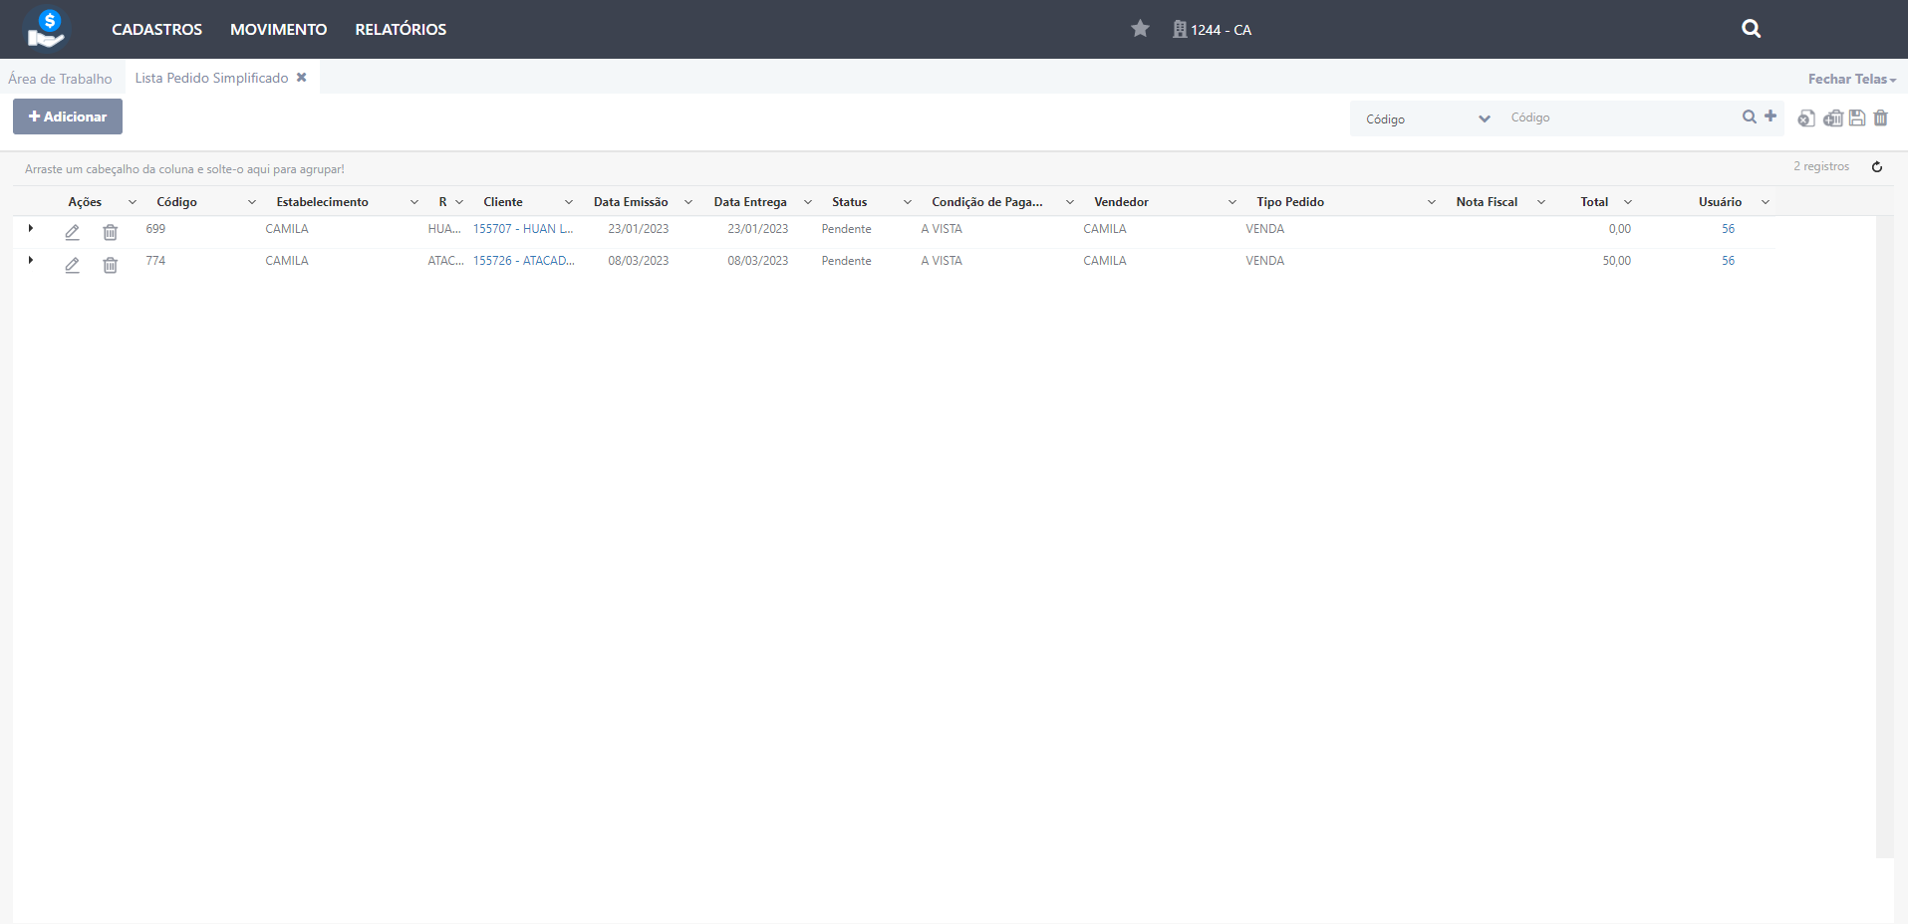The height and width of the screenshot is (924, 1908).
Task: Delete order 774 with the trash icon
Action: 111,265
